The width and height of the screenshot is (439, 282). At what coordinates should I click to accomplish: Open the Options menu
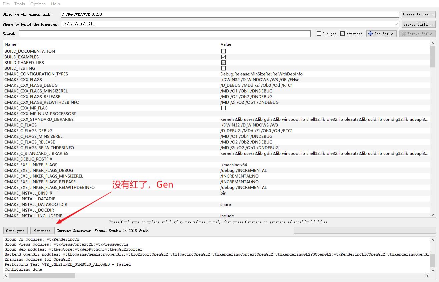tap(38, 4)
